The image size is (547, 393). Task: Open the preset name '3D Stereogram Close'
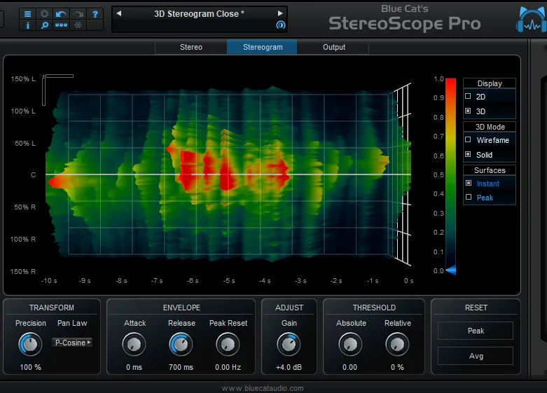[x=199, y=14]
